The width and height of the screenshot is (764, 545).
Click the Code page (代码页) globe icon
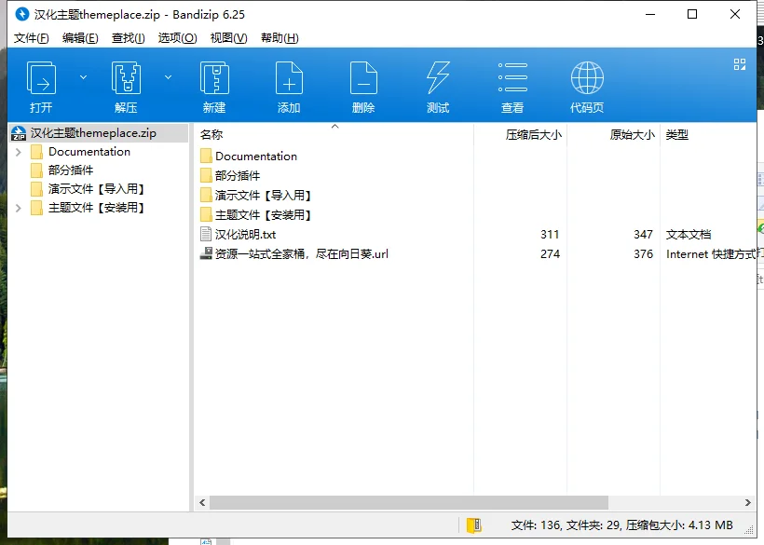(587, 78)
